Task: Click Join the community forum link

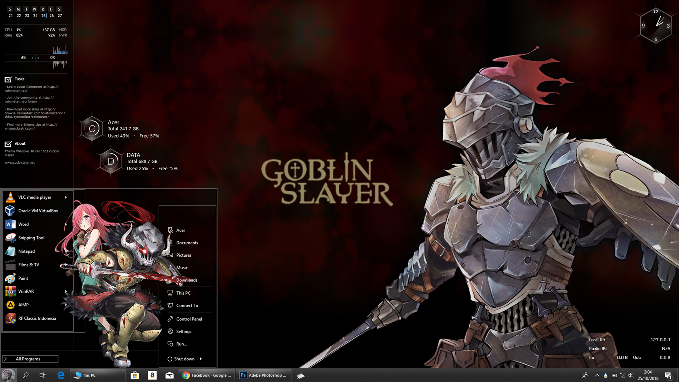Action: pyautogui.click(x=29, y=100)
